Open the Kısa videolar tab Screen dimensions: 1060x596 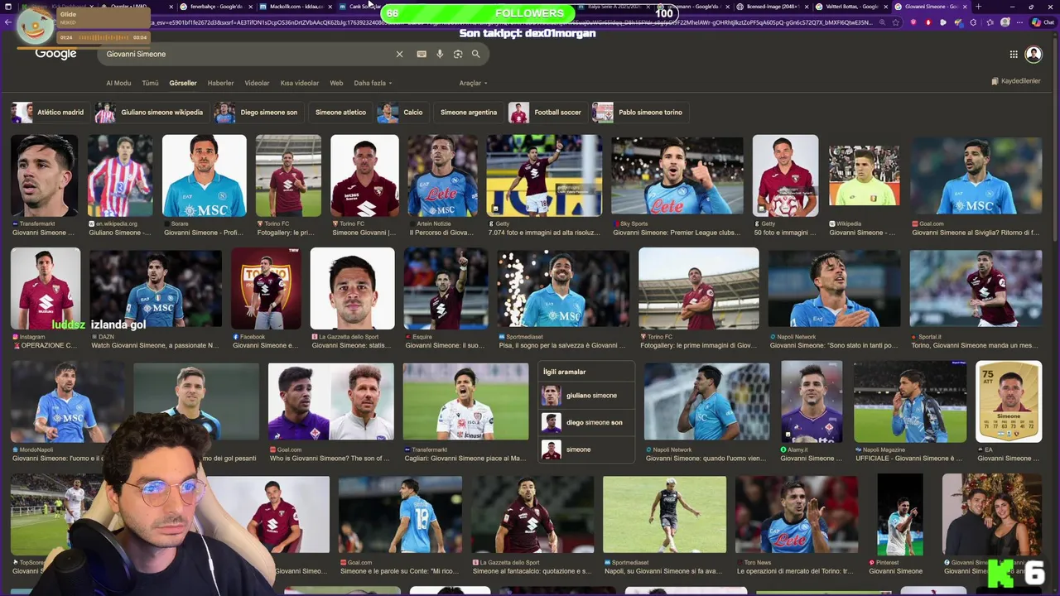pyautogui.click(x=300, y=83)
